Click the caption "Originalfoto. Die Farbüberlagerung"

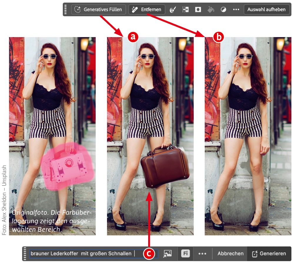point(51,221)
